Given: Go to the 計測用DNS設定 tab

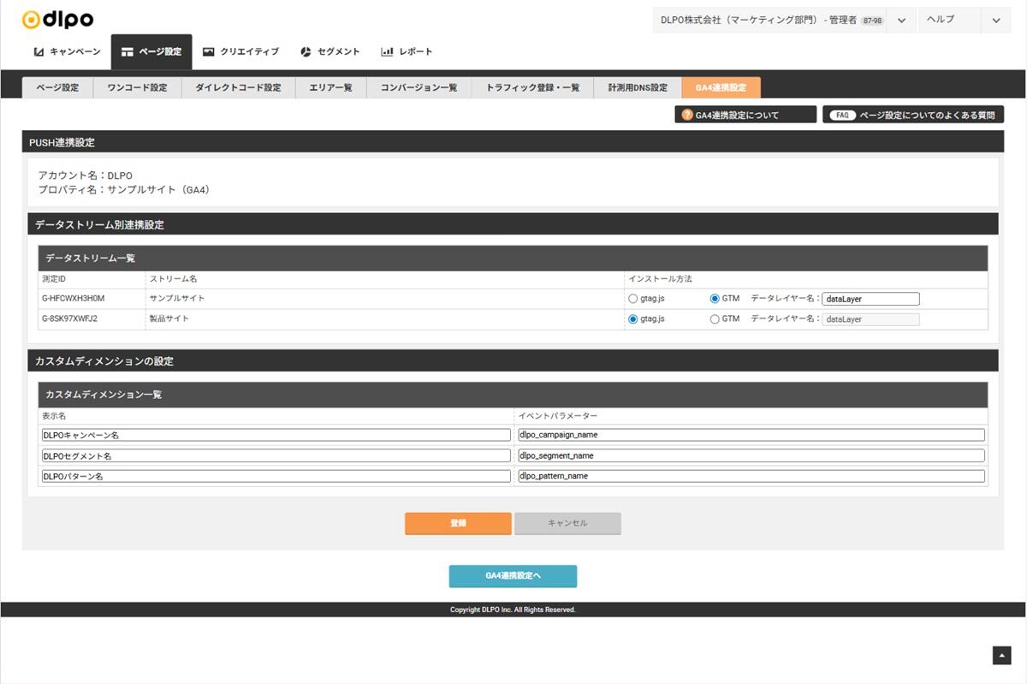Looking at the screenshot, I should (x=638, y=87).
